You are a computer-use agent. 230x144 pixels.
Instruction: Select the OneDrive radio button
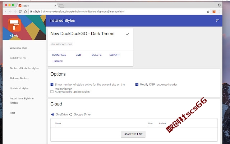pos(53,114)
